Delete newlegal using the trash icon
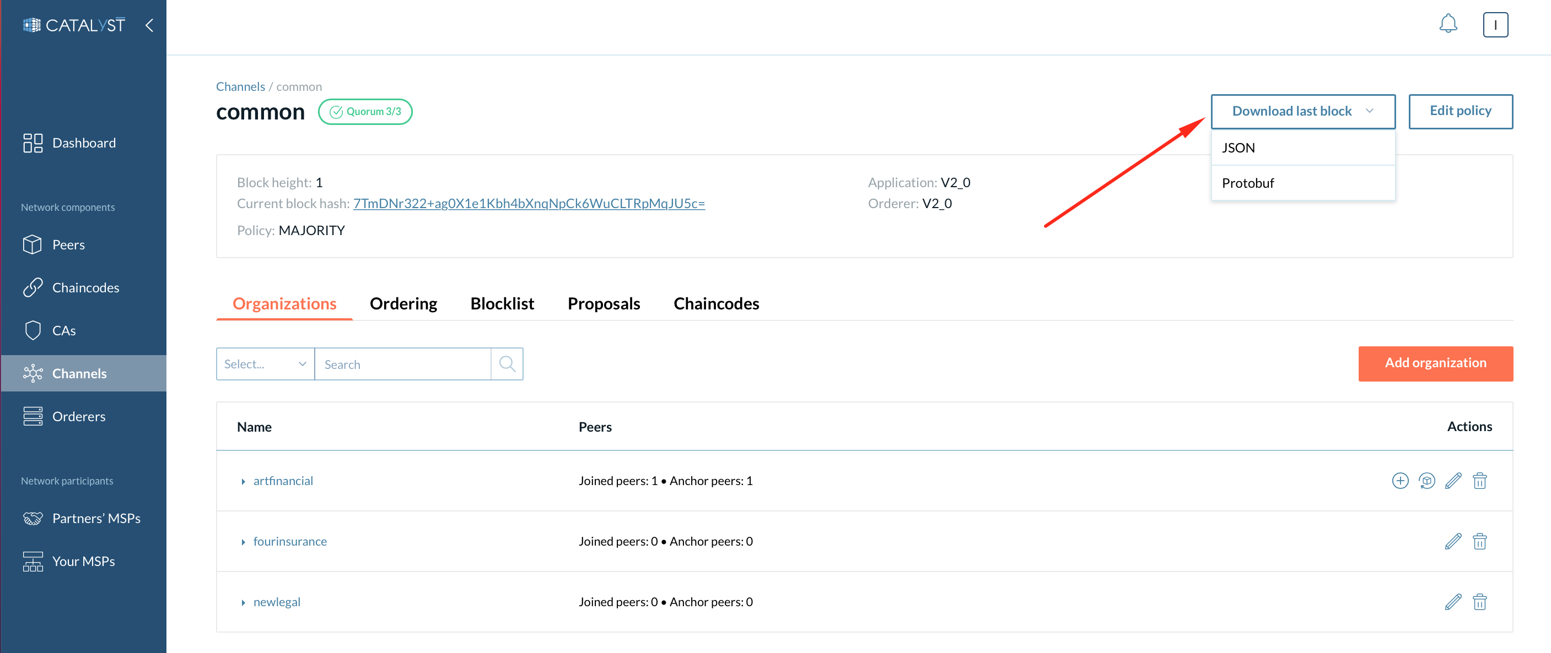The image size is (1551, 653). tap(1480, 601)
